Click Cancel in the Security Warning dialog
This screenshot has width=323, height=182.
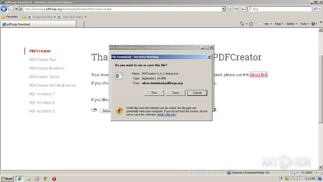point(197,93)
